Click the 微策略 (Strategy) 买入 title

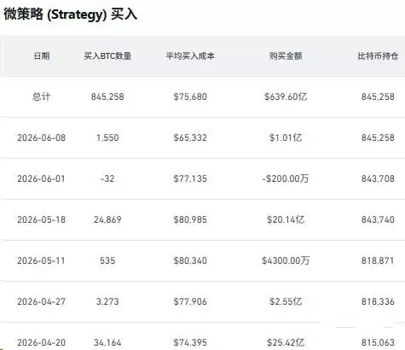[70, 15]
